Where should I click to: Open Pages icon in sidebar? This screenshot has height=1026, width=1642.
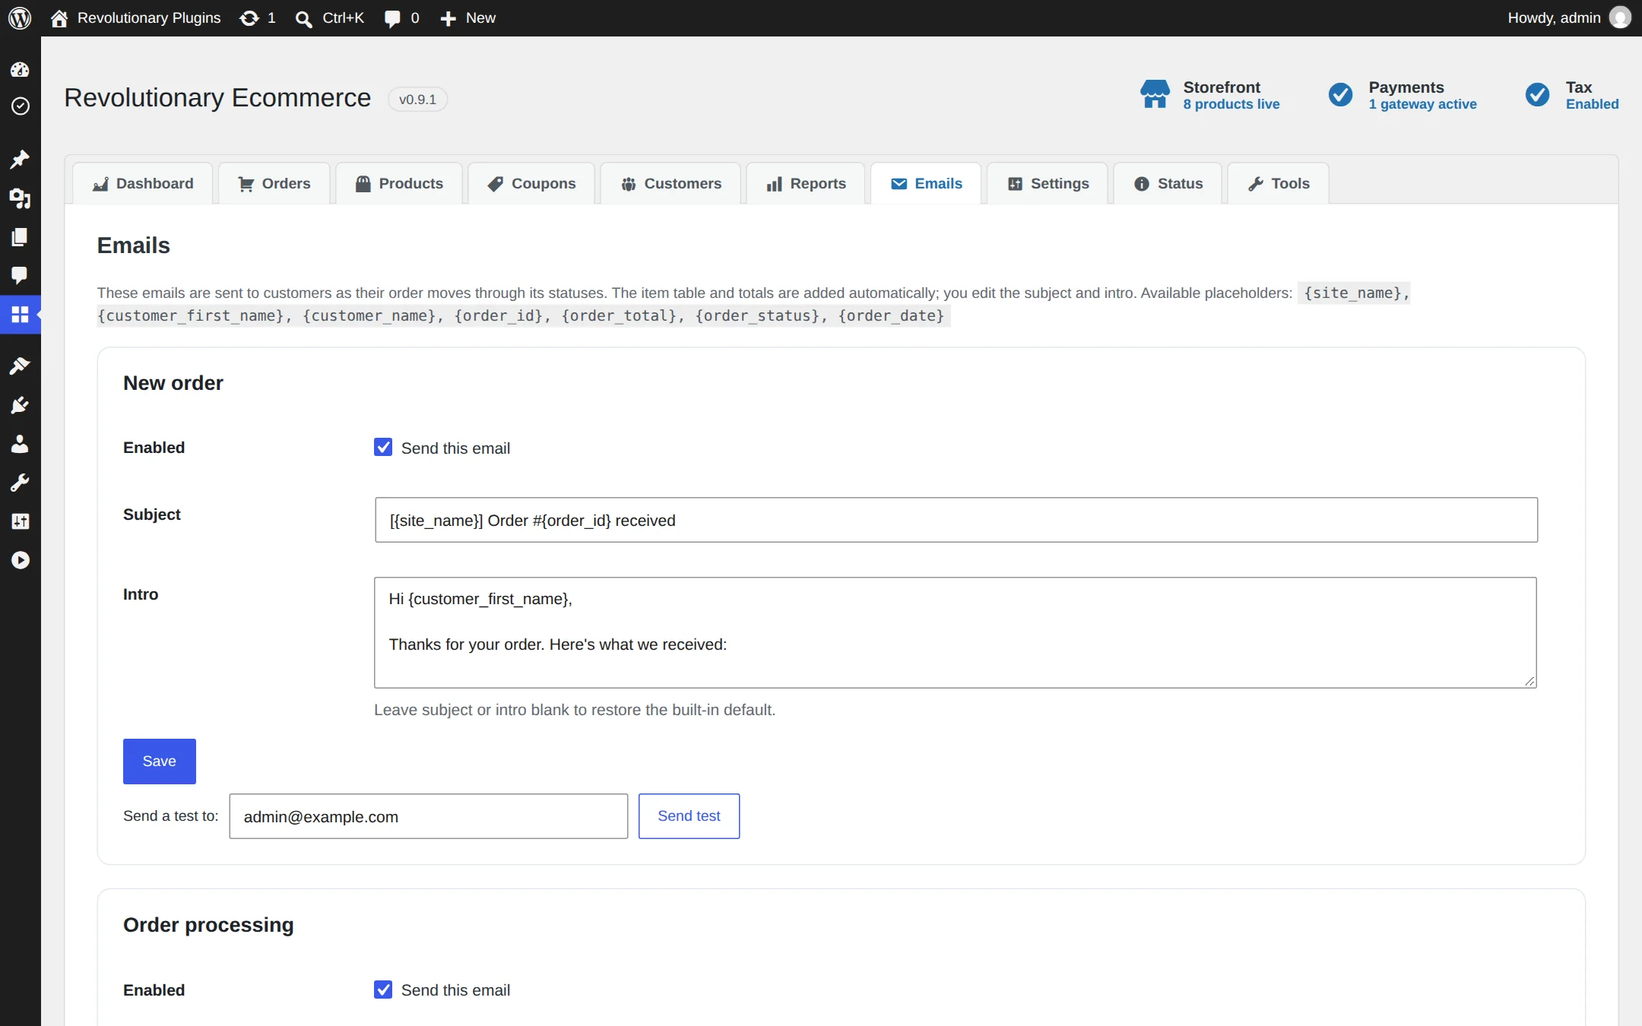point(20,237)
